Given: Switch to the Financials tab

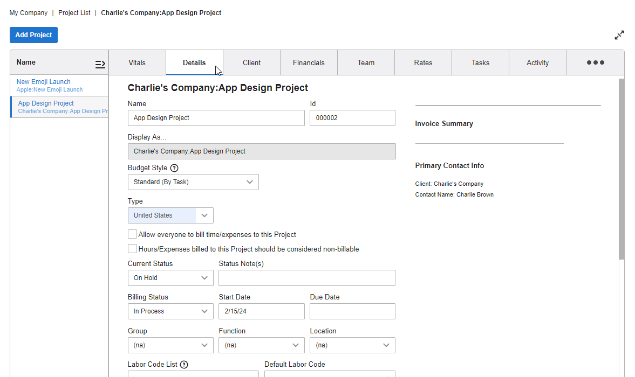Looking at the screenshot, I should (x=309, y=62).
